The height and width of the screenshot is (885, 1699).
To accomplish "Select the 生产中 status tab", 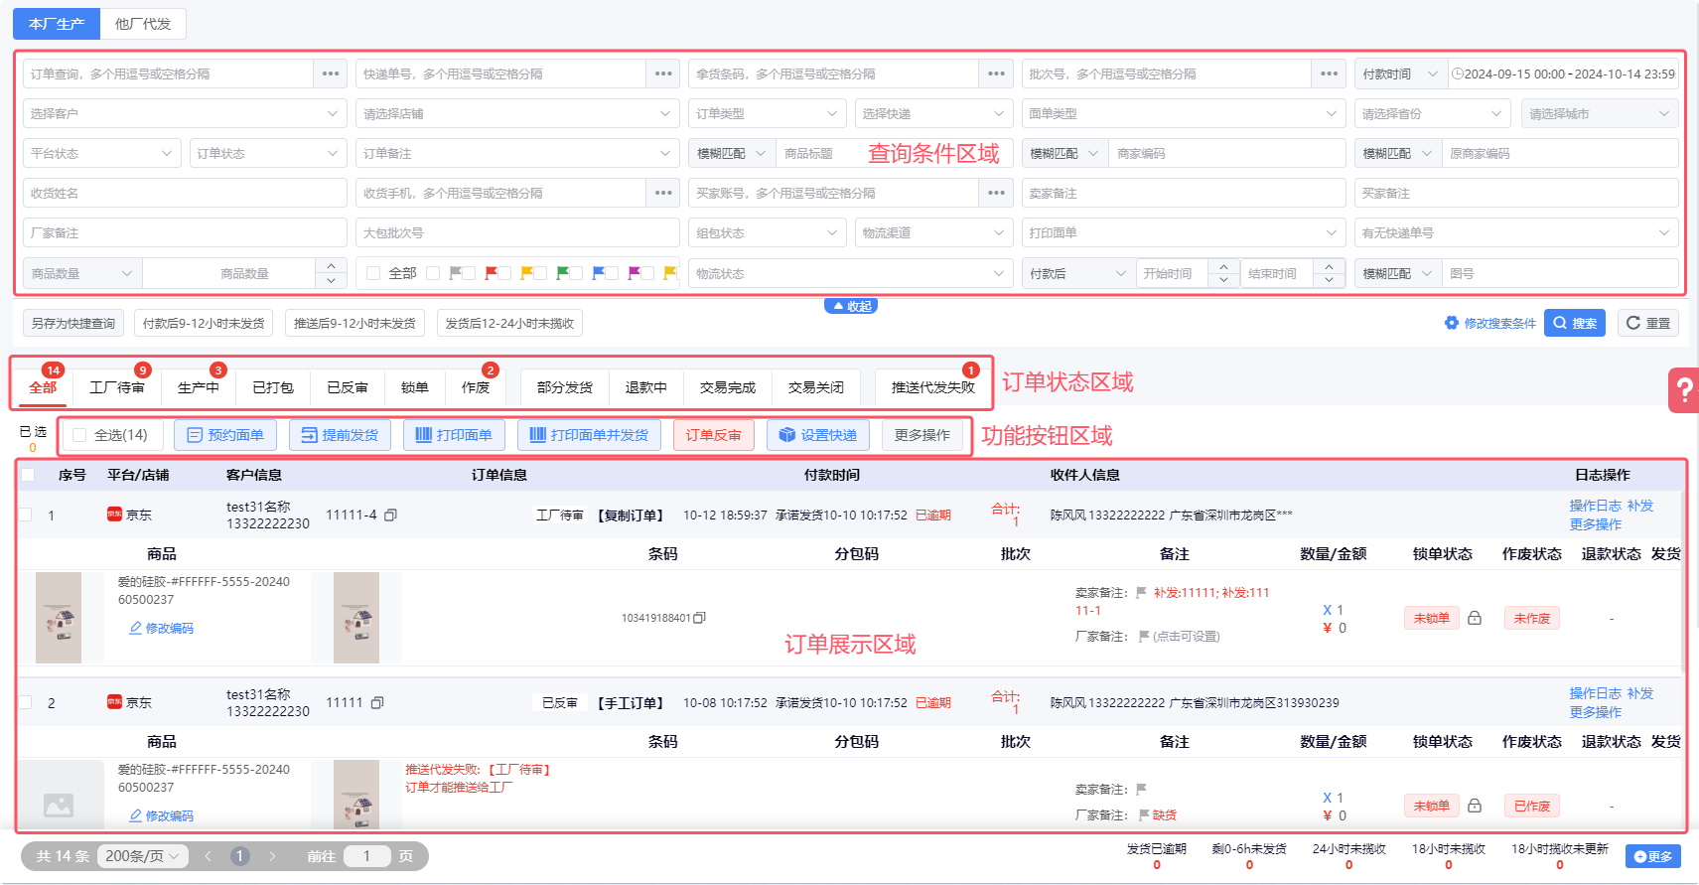I will [199, 387].
